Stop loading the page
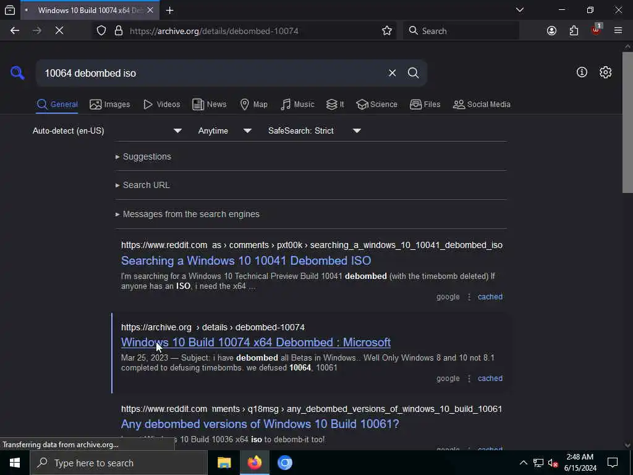 tap(59, 31)
